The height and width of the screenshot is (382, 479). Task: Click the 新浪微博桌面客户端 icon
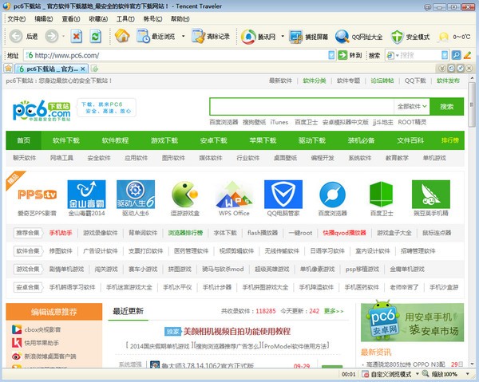point(17,356)
